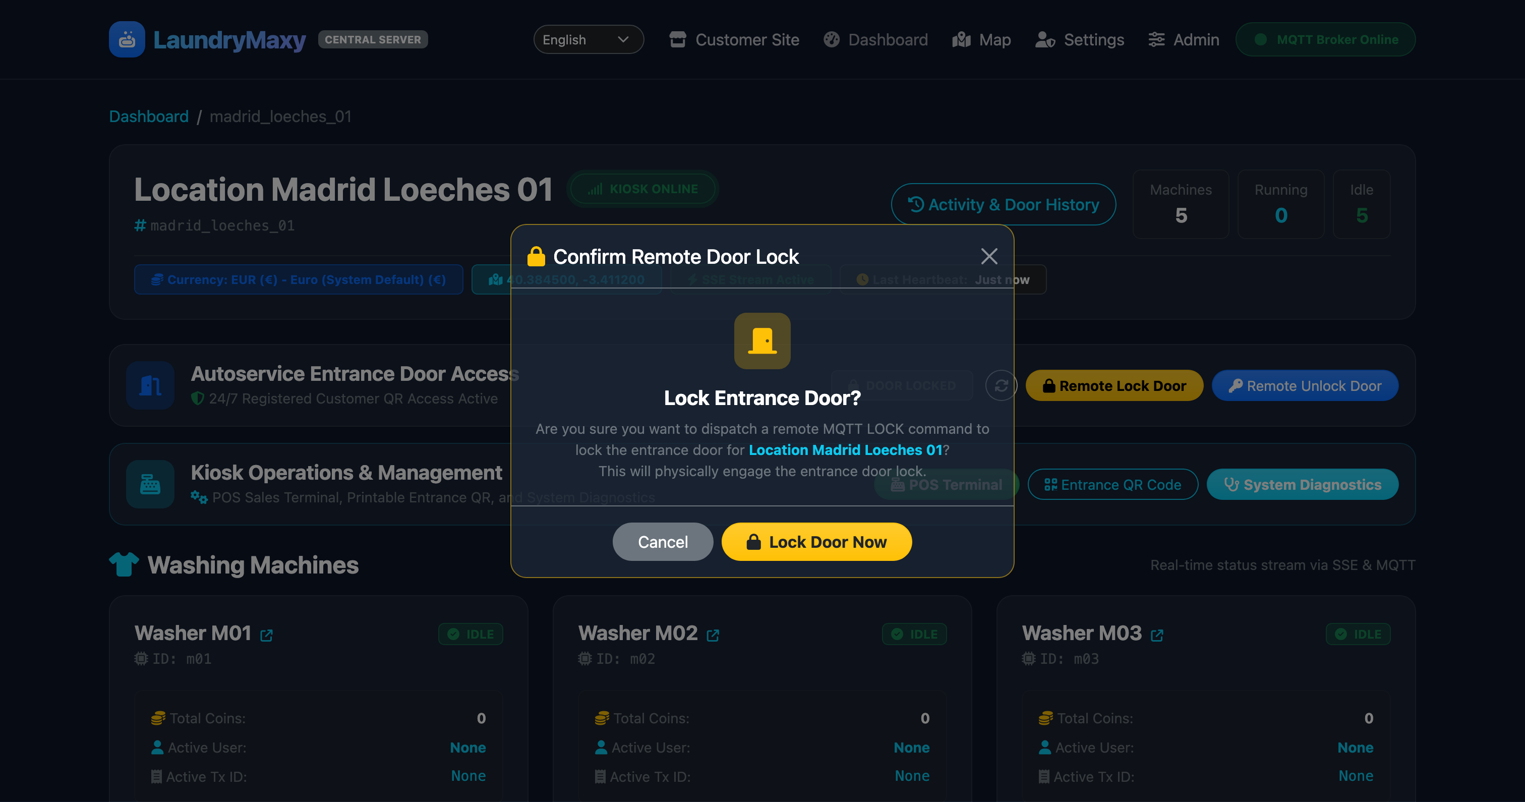This screenshot has height=802, width=1525.
Task: Click the Washing Machines t-shirt icon
Action: (x=124, y=564)
